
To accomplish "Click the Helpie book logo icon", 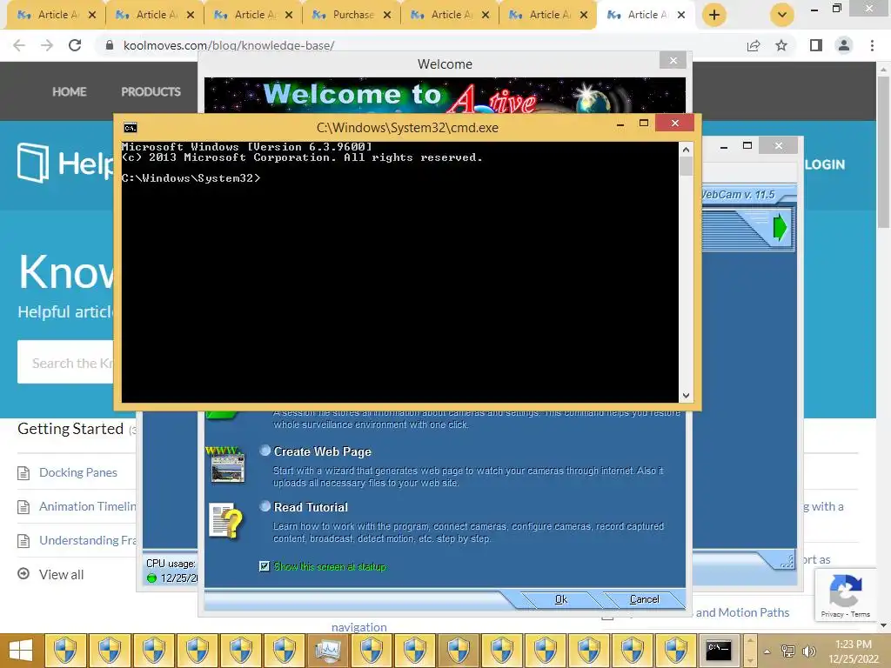I will pyautogui.click(x=32, y=163).
